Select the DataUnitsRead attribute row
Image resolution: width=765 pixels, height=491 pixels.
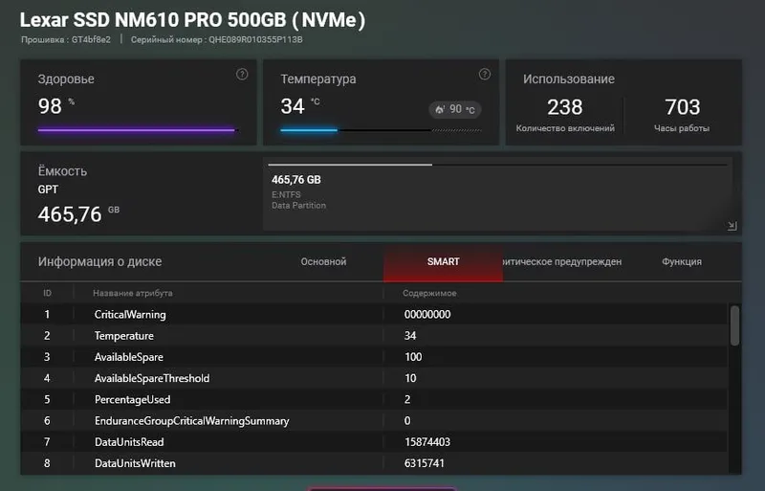point(374,441)
